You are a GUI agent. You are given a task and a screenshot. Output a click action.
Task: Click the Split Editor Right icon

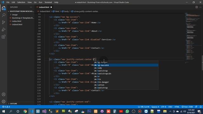197,7
